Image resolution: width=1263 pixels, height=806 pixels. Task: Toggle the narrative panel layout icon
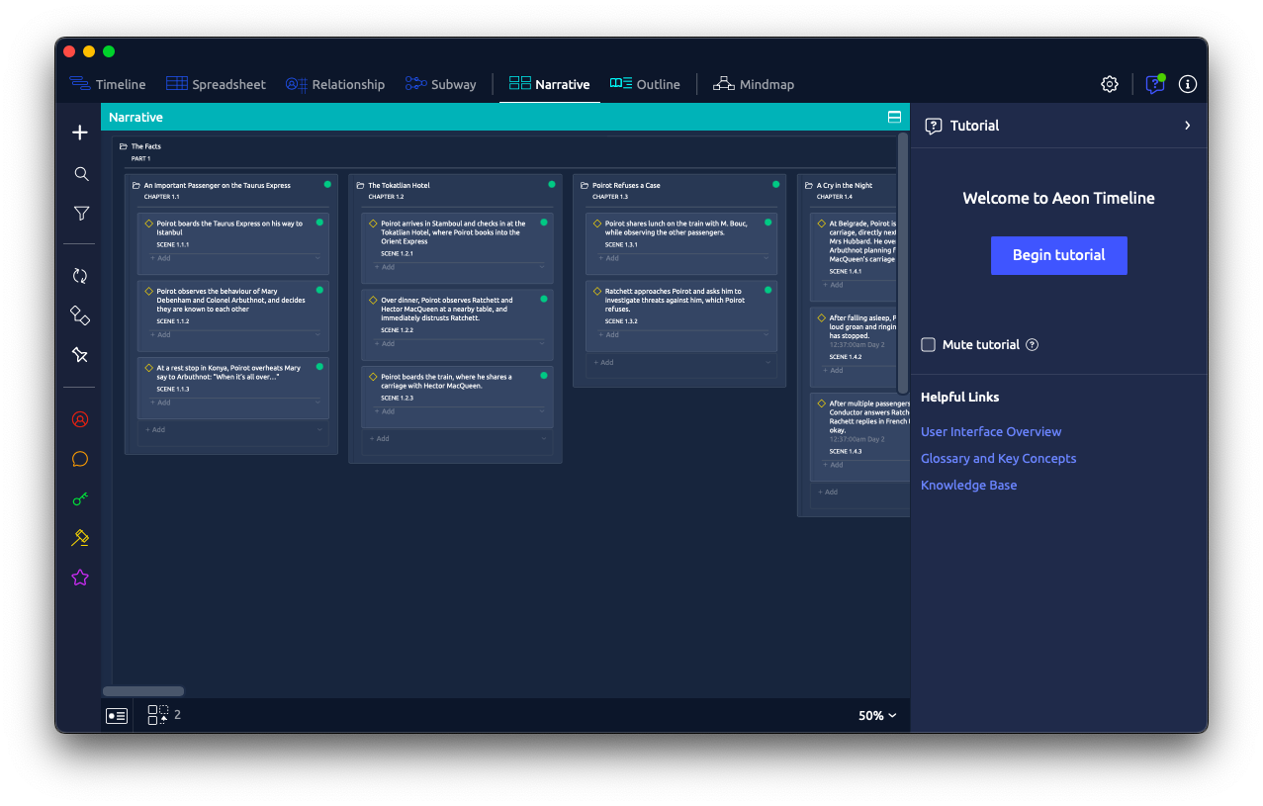point(894,117)
